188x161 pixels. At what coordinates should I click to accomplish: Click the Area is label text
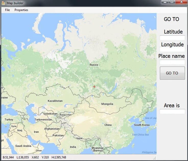(172, 105)
